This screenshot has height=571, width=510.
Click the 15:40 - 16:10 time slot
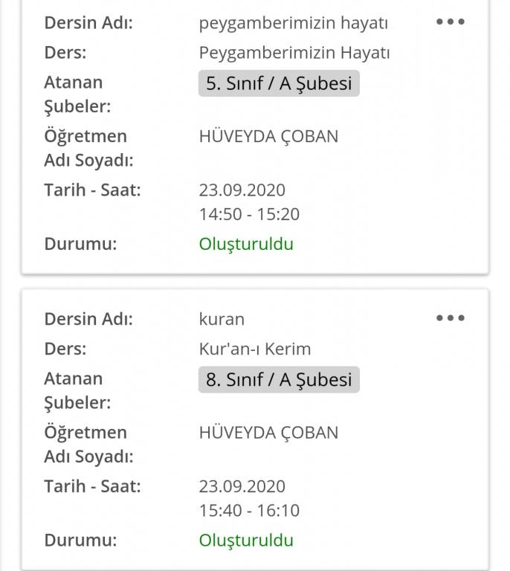click(x=249, y=511)
